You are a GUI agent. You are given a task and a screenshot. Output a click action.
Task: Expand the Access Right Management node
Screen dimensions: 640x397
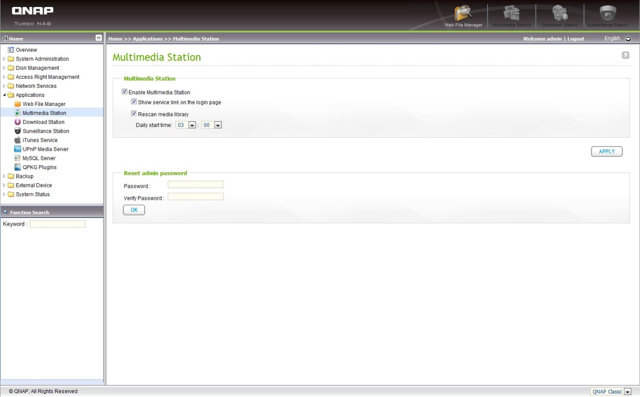click(4, 77)
